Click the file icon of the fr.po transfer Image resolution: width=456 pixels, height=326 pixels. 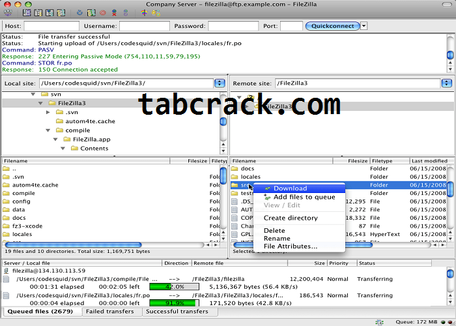pyautogui.click(x=6, y=295)
